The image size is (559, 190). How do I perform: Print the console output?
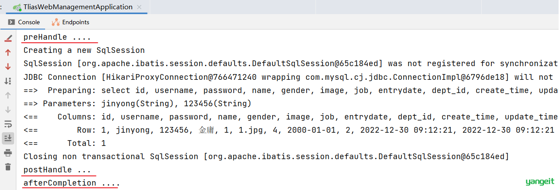click(8, 153)
